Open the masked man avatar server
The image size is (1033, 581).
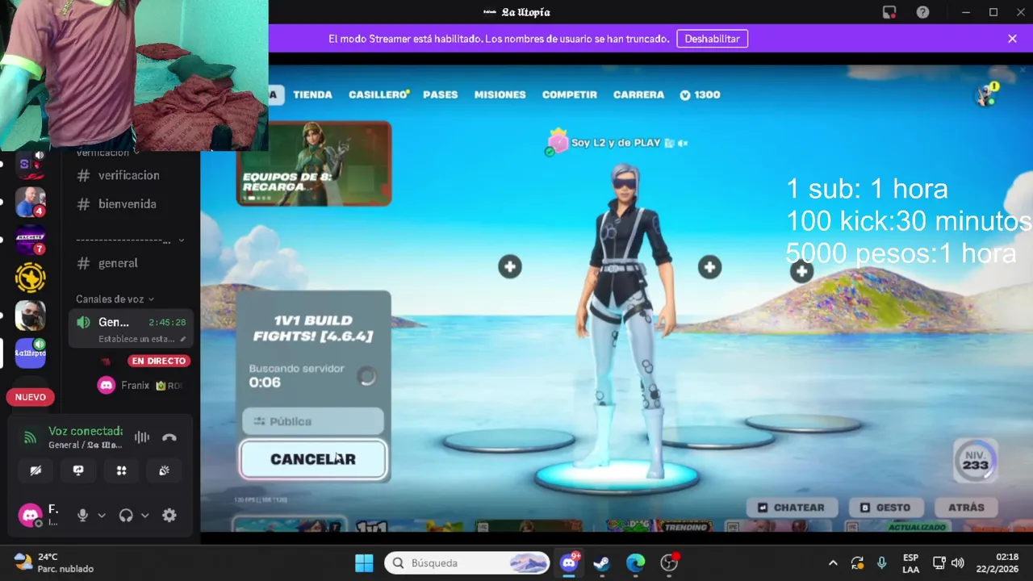(31, 316)
